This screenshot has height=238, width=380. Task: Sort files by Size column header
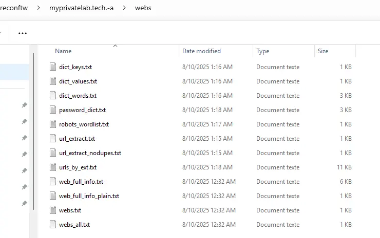pos(323,51)
